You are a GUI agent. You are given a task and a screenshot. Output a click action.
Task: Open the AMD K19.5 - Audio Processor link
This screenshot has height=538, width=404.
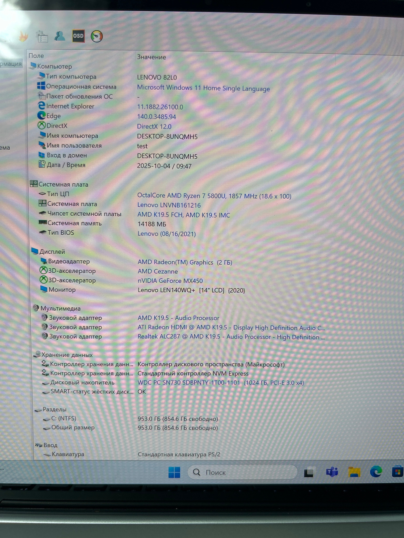coord(178,318)
